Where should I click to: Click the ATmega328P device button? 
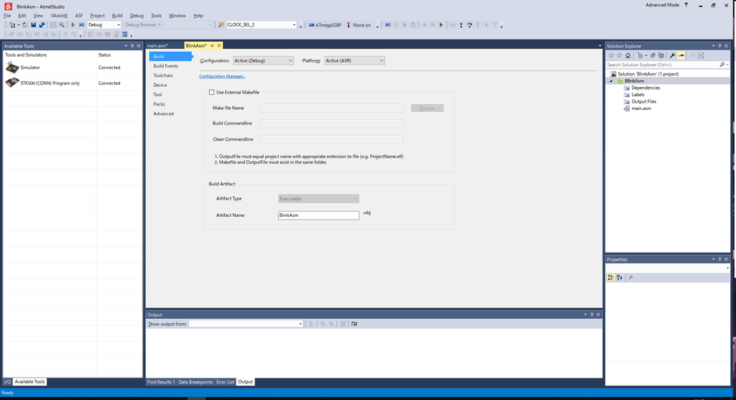325,25
